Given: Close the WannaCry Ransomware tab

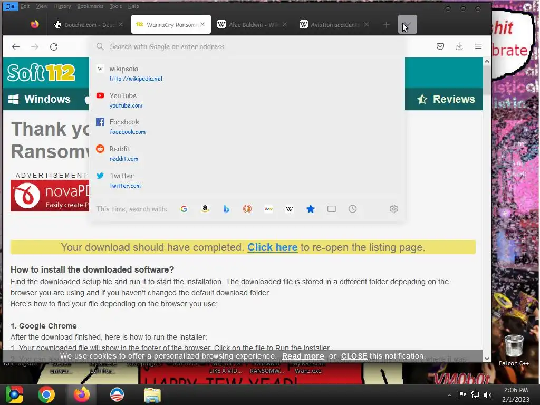Looking at the screenshot, I should click(202, 24).
